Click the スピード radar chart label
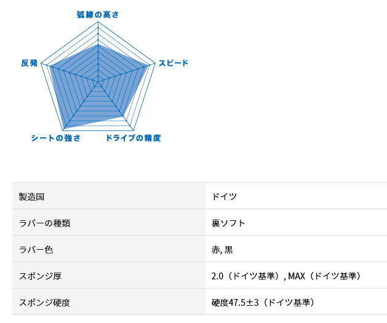This screenshot has height=323, width=387. pyautogui.click(x=174, y=63)
